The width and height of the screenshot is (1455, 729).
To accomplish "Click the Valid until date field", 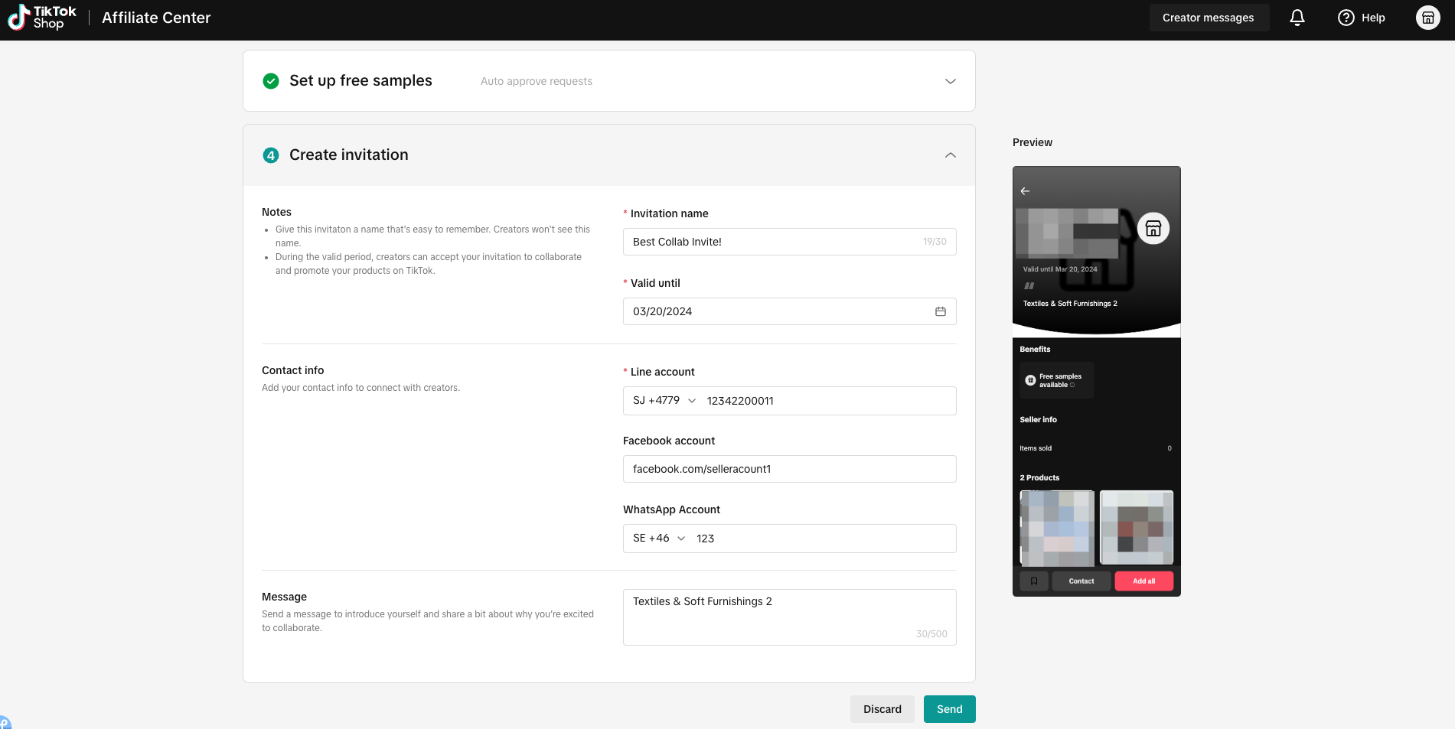I will (790, 311).
